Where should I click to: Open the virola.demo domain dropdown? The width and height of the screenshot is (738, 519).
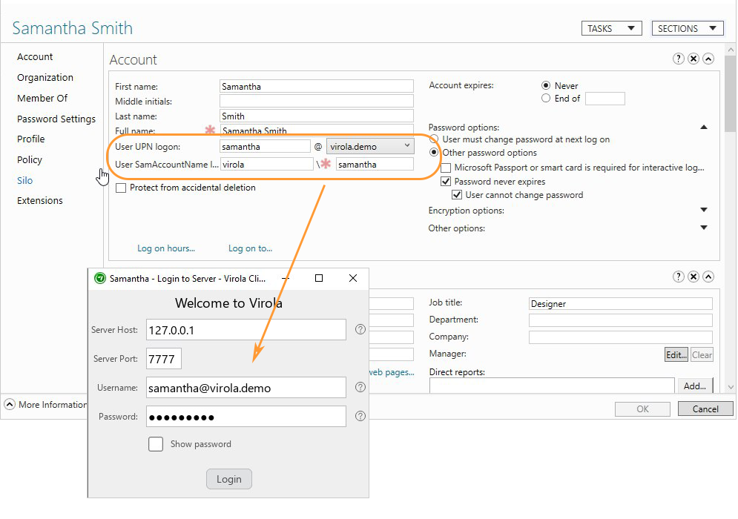409,146
